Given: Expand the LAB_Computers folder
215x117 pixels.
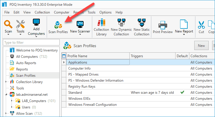Looking at the screenshot, I should coord(12,101).
